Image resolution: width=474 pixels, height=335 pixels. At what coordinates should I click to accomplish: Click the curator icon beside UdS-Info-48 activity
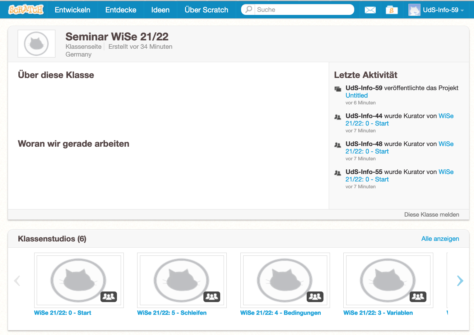point(338,145)
